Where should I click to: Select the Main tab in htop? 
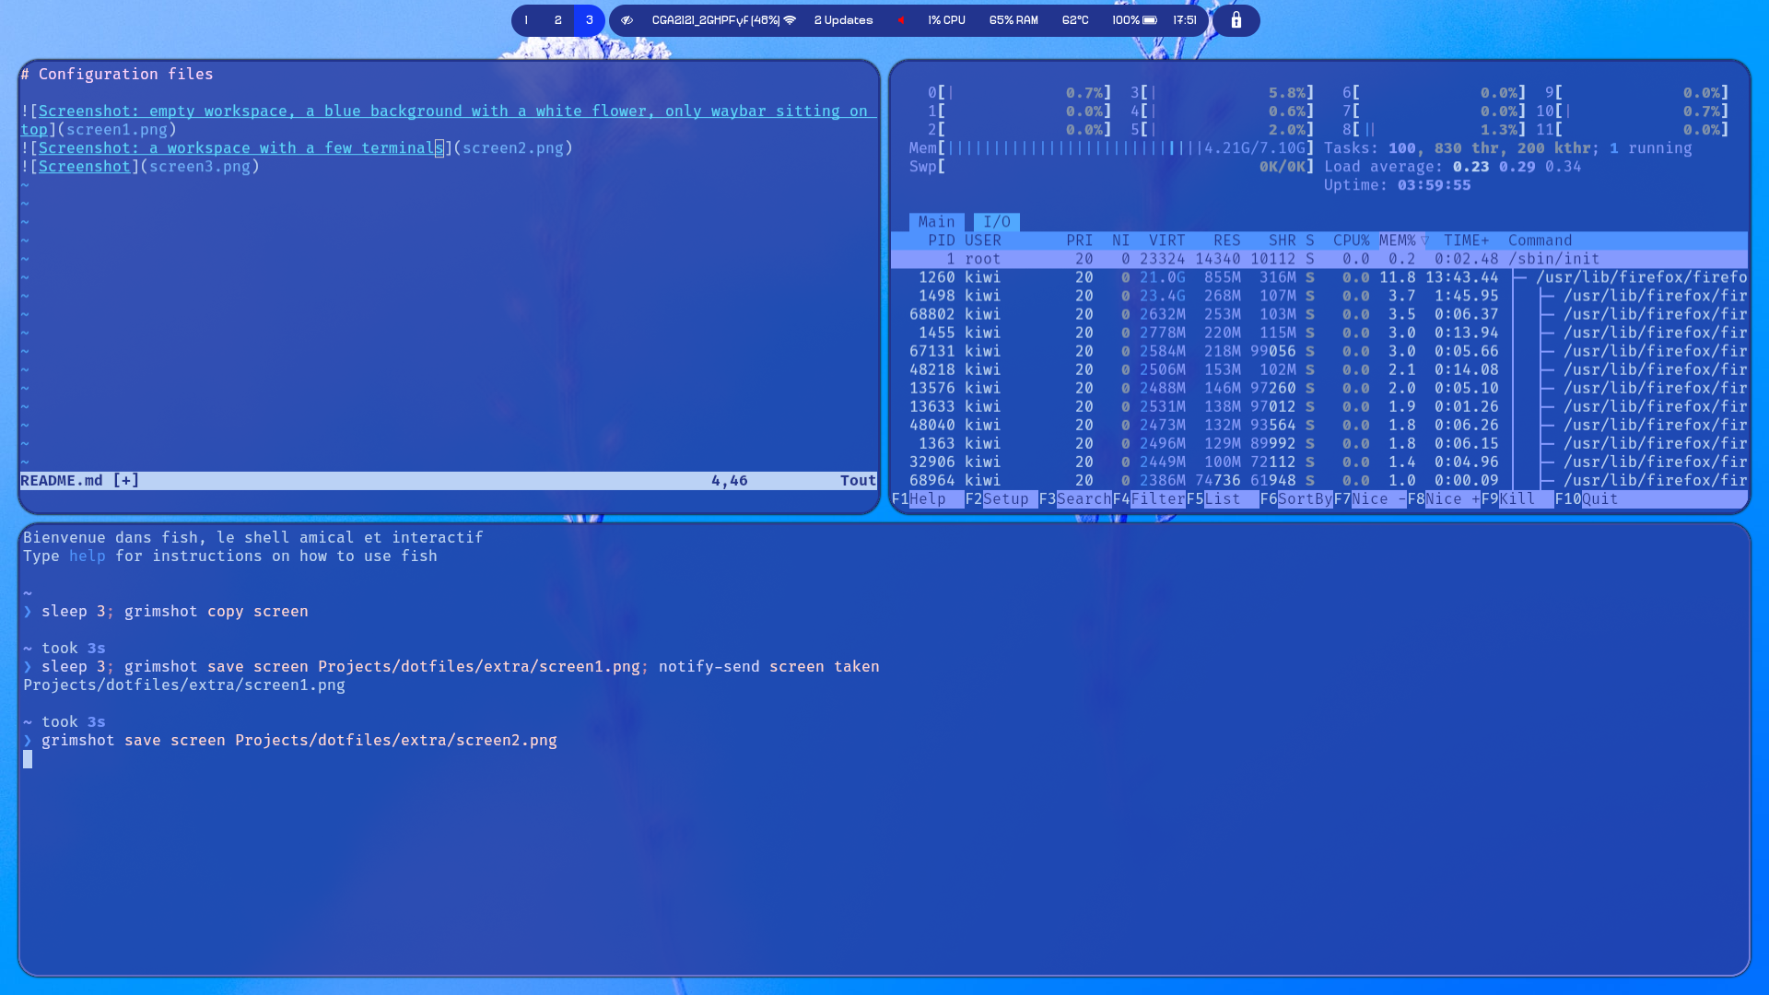936,222
